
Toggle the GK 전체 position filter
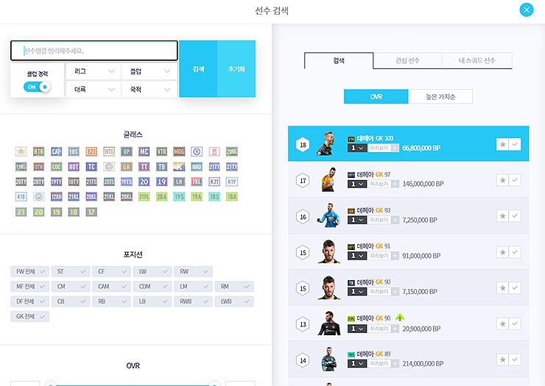point(30,316)
